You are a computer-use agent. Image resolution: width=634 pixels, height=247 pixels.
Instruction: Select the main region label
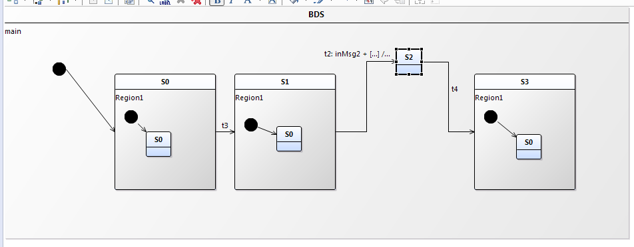tap(13, 31)
